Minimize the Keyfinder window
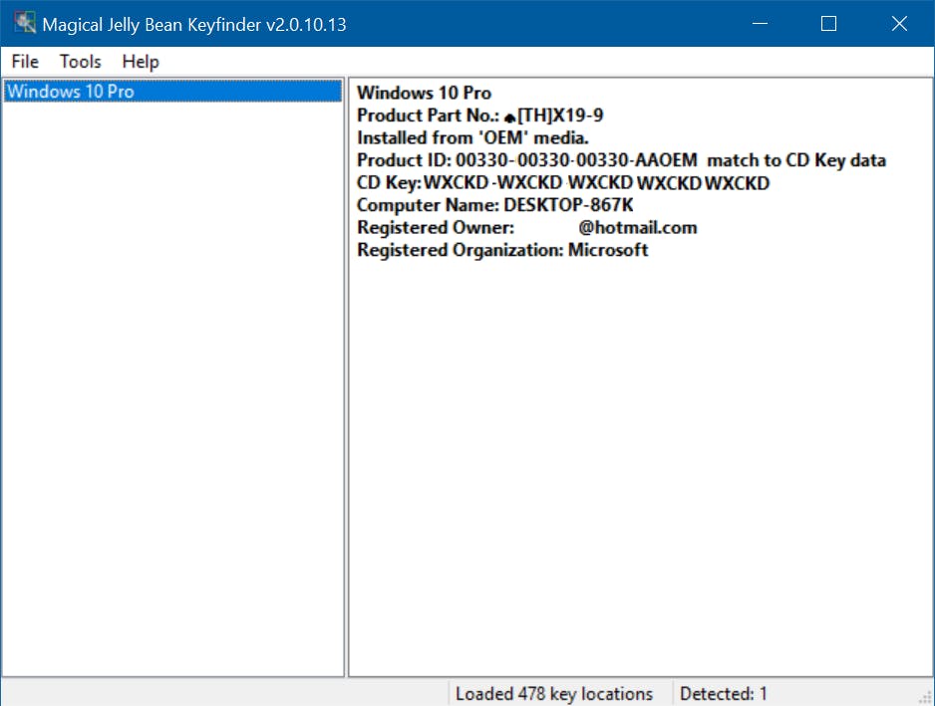 (760, 23)
